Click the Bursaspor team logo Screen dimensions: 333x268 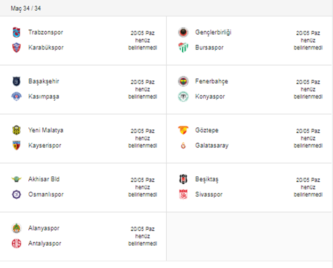(183, 47)
